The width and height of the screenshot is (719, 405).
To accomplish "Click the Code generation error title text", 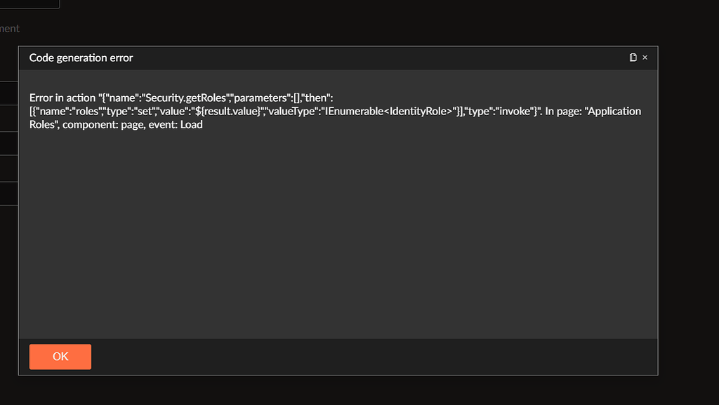I will click(81, 58).
